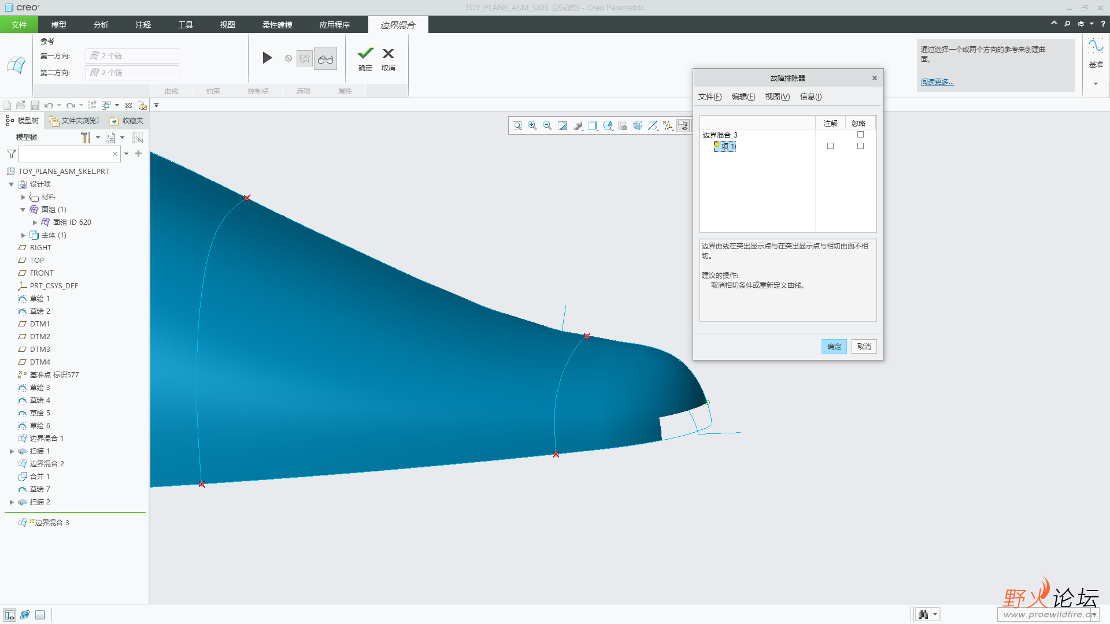Expand the 面组 ID 620 node
The width and height of the screenshot is (1110, 624).
(x=35, y=222)
